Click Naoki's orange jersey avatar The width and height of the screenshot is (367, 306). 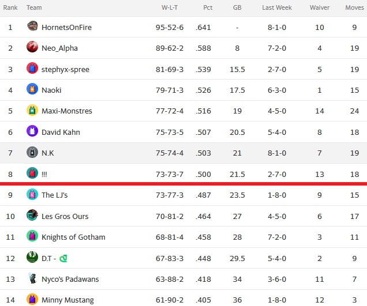(x=32, y=89)
